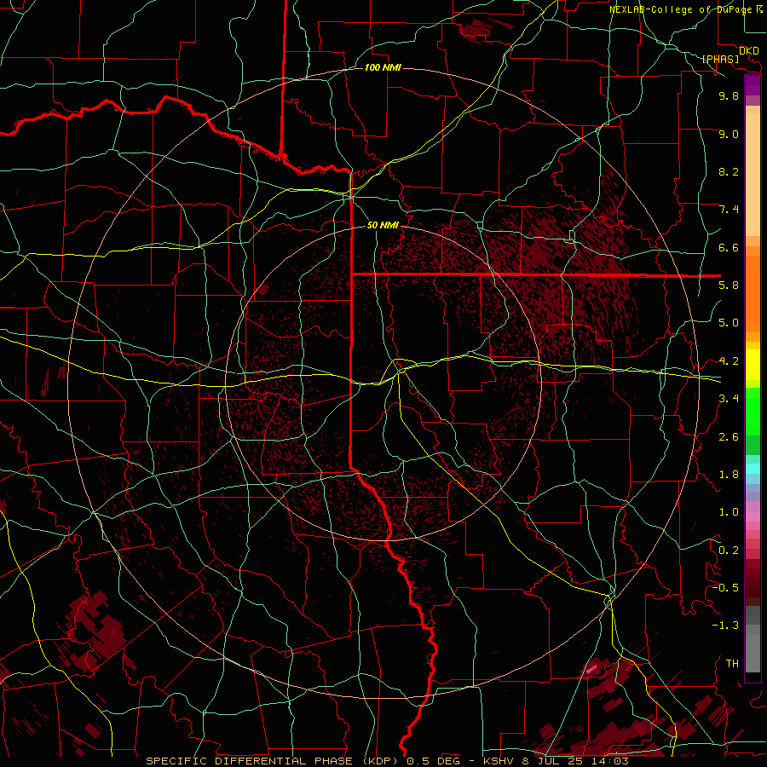Click the TH label on the color scale

[732, 664]
